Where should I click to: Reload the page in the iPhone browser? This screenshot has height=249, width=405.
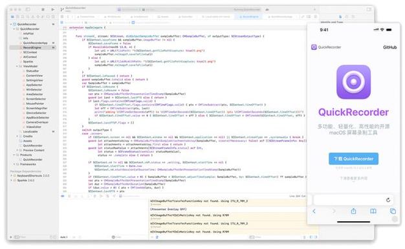click(388, 200)
